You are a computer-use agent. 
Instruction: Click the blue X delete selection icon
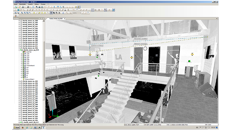pos(63,13)
